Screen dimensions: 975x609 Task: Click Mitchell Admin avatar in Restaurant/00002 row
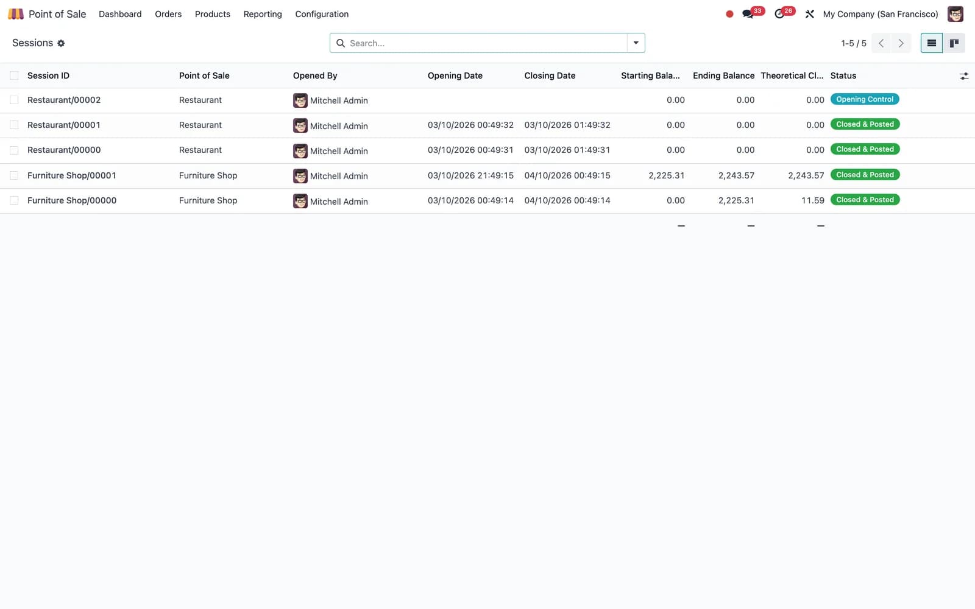tap(300, 100)
